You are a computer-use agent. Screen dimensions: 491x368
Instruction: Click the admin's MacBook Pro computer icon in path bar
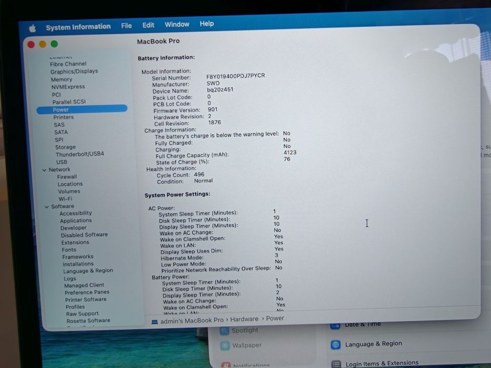click(155, 322)
